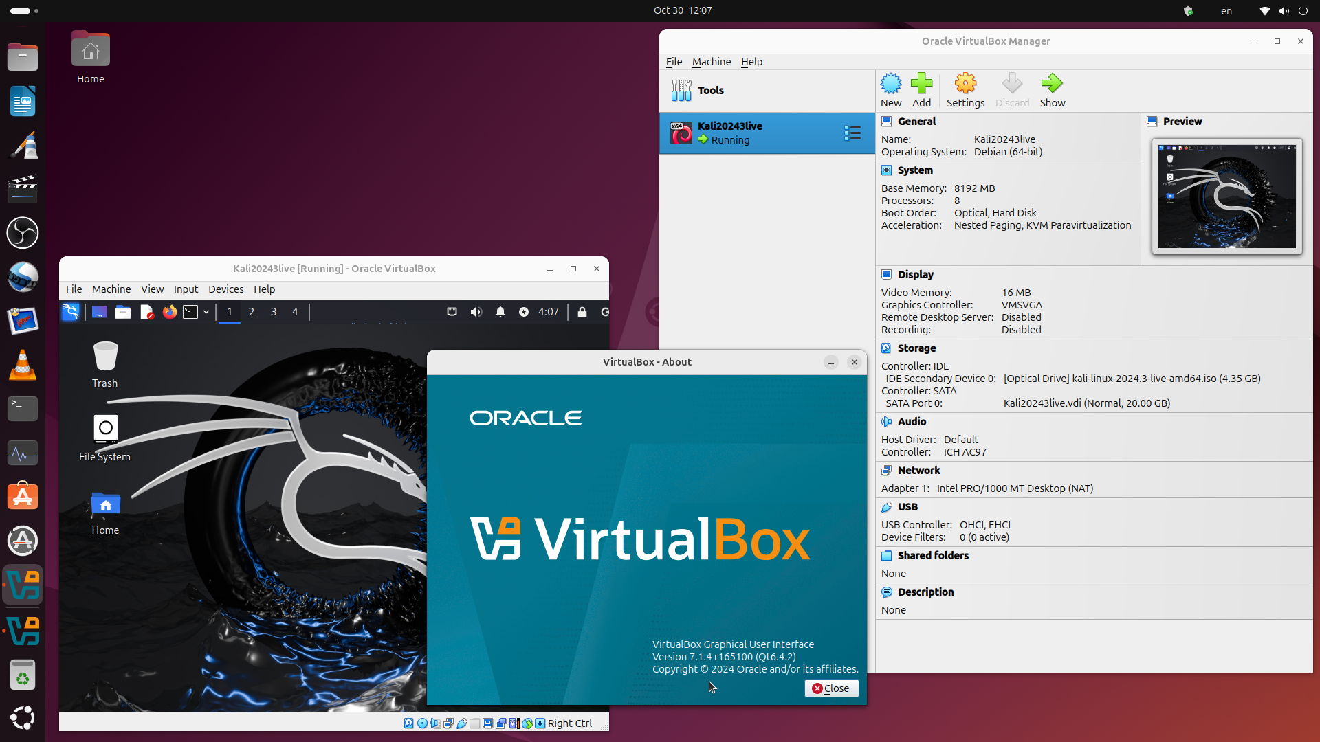Viewport: 1320px width, 742px height.
Task: Launch Firefox from the Kali panel
Action: [x=170, y=312]
